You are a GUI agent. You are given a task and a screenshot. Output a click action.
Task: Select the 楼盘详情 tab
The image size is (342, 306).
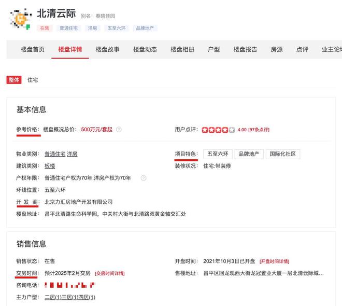(x=70, y=49)
